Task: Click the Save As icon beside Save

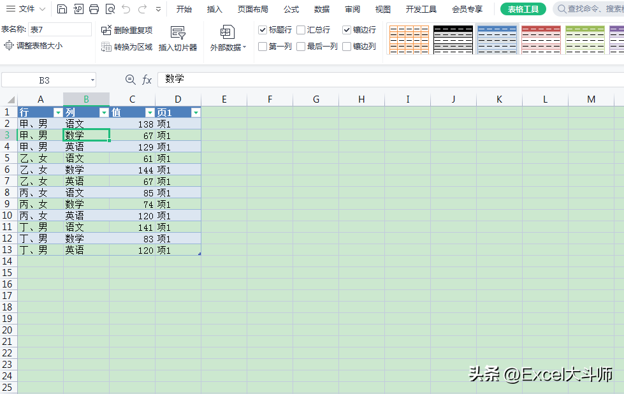Action: (78, 9)
